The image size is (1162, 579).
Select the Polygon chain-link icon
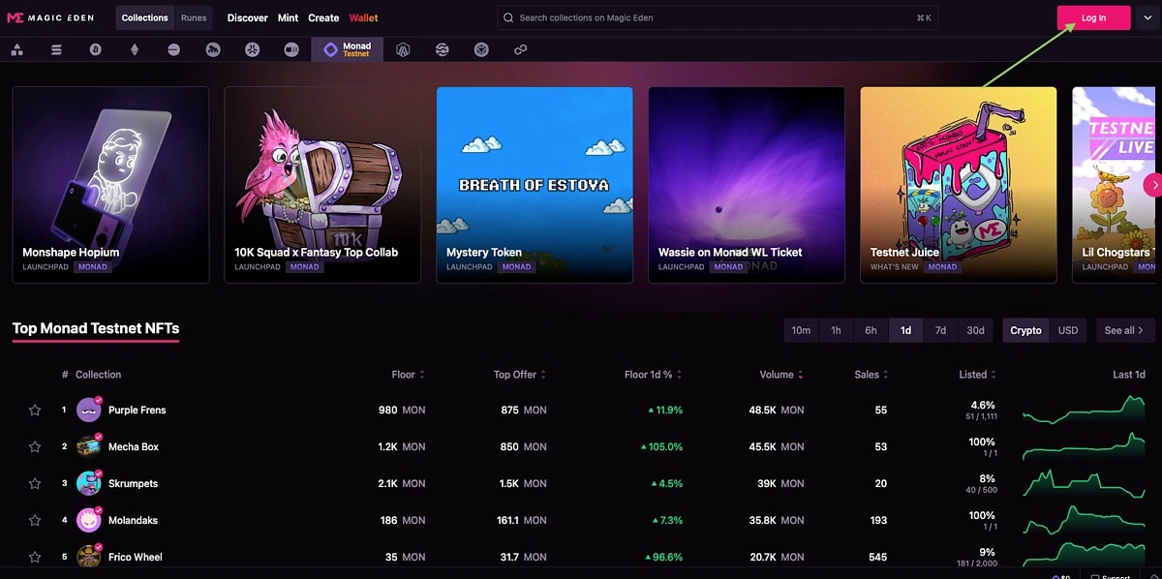coord(520,49)
